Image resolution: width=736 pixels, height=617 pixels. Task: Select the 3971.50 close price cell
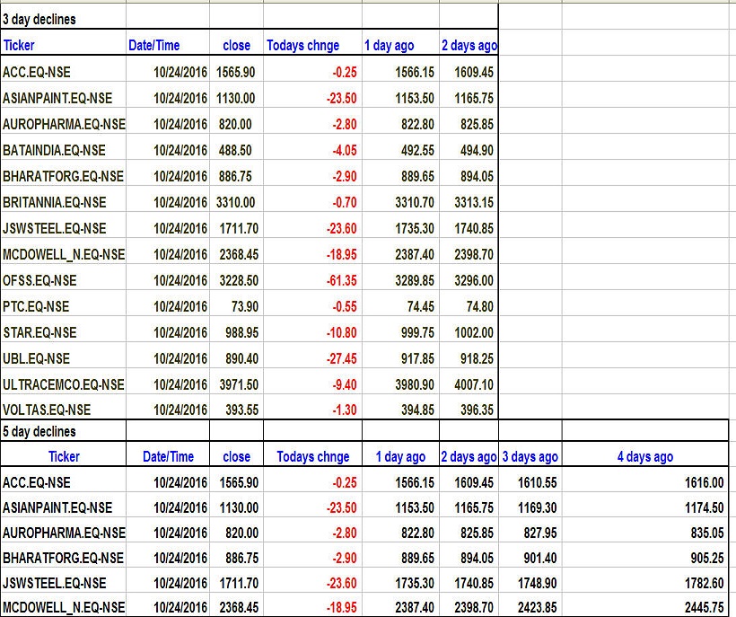point(238,384)
